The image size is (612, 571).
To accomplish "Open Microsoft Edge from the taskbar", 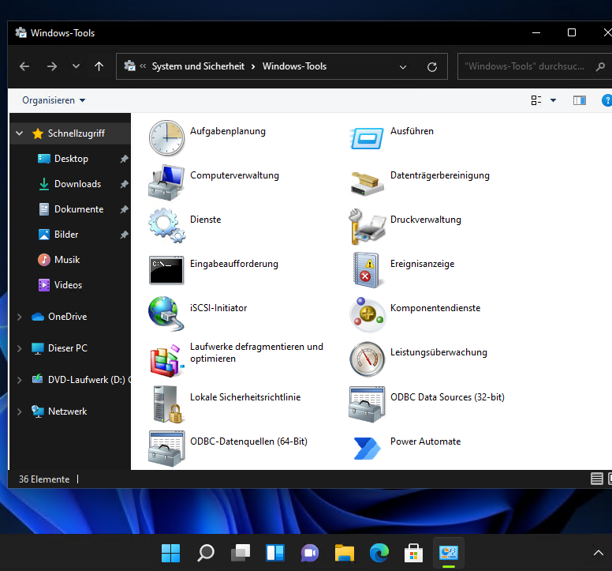I will pyautogui.click(x=379, y=553).
